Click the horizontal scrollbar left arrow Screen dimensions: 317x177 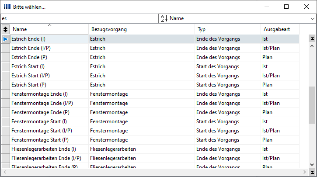pos(5,172)
